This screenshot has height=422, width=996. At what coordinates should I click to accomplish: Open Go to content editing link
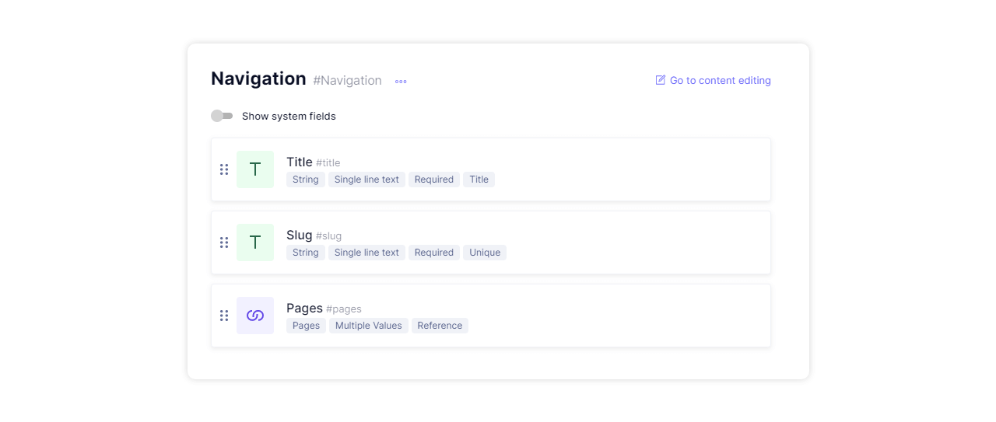pos(714,80)
